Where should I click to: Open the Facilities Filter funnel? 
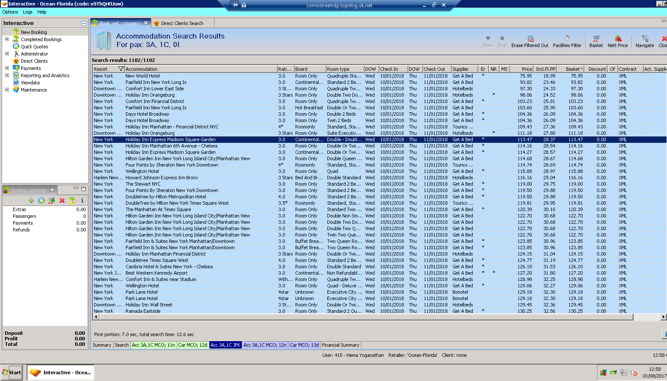coord(567,39)
